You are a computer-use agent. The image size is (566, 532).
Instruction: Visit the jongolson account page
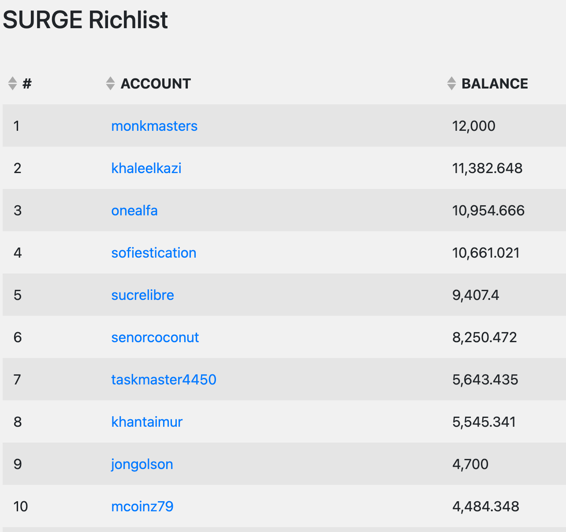(142, 464)
